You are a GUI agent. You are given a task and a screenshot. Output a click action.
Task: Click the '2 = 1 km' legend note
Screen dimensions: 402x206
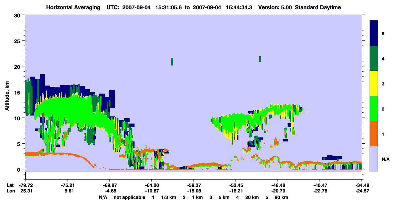(x=192, y=197)
